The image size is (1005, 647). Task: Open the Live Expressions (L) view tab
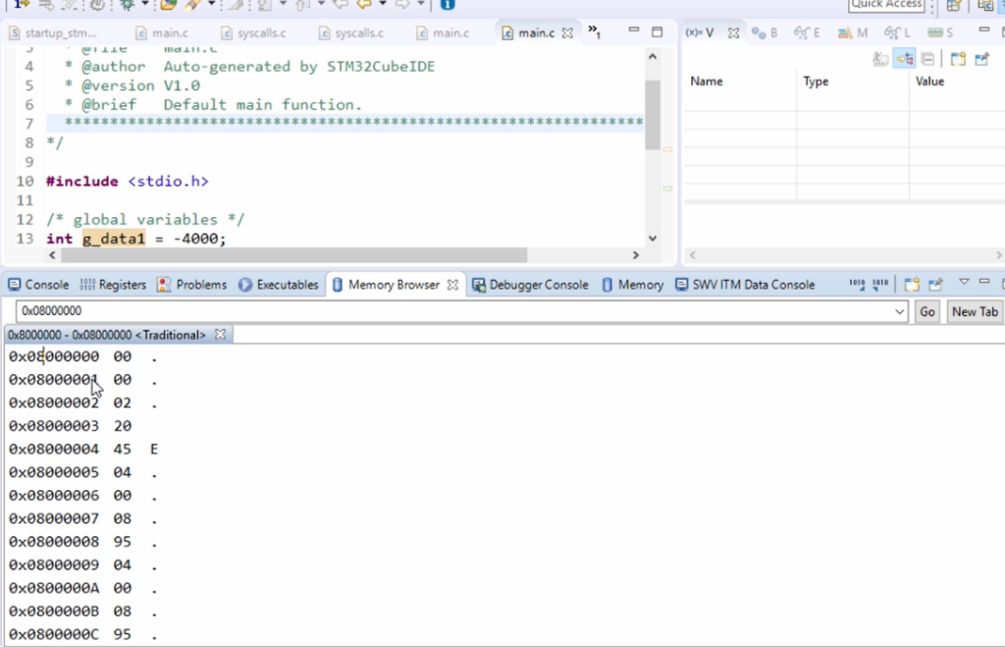click(897, 32)
